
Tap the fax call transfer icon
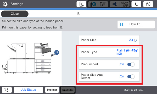click(7, 90)
